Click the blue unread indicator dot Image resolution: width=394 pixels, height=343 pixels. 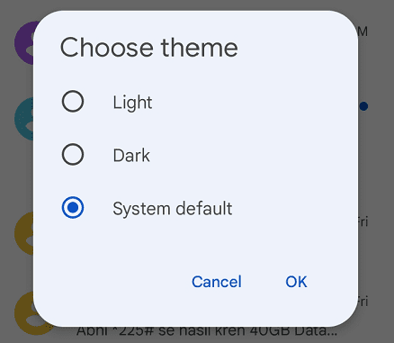(x=363, y=106)
